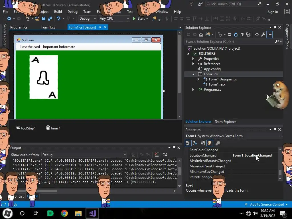Open the Test menu
Screen dimensions: 292x219
click(x=130, y=11)
